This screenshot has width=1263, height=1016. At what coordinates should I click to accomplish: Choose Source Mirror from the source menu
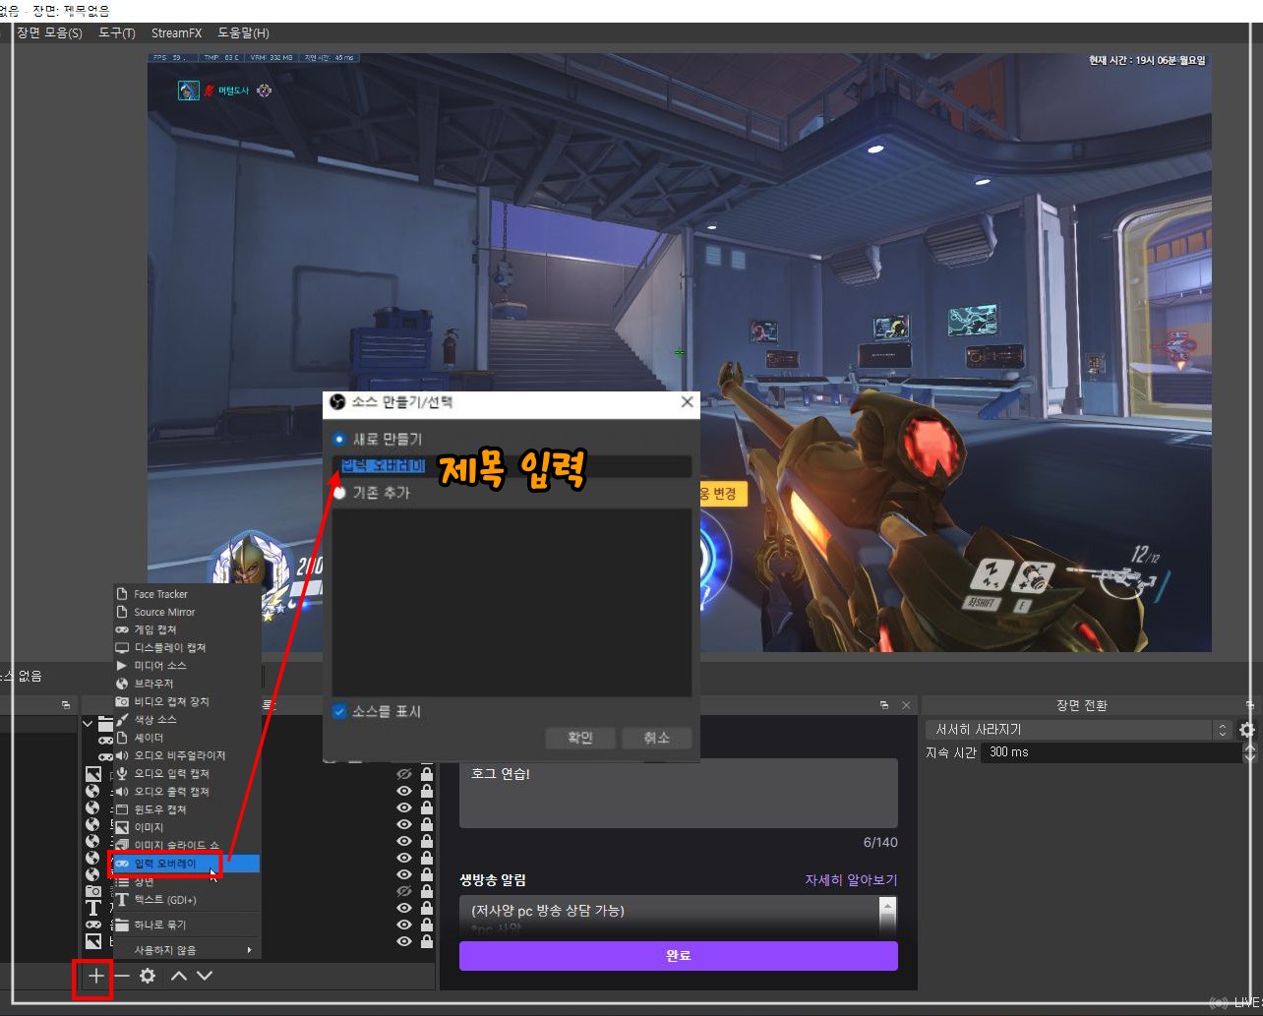pos(187,612)
